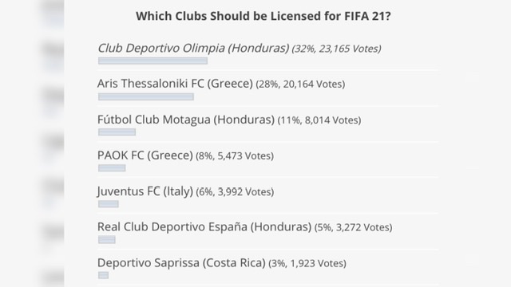Click the Saprissa 3% vote bar
This screenshot has height=287, width=511.
point(103,275)
